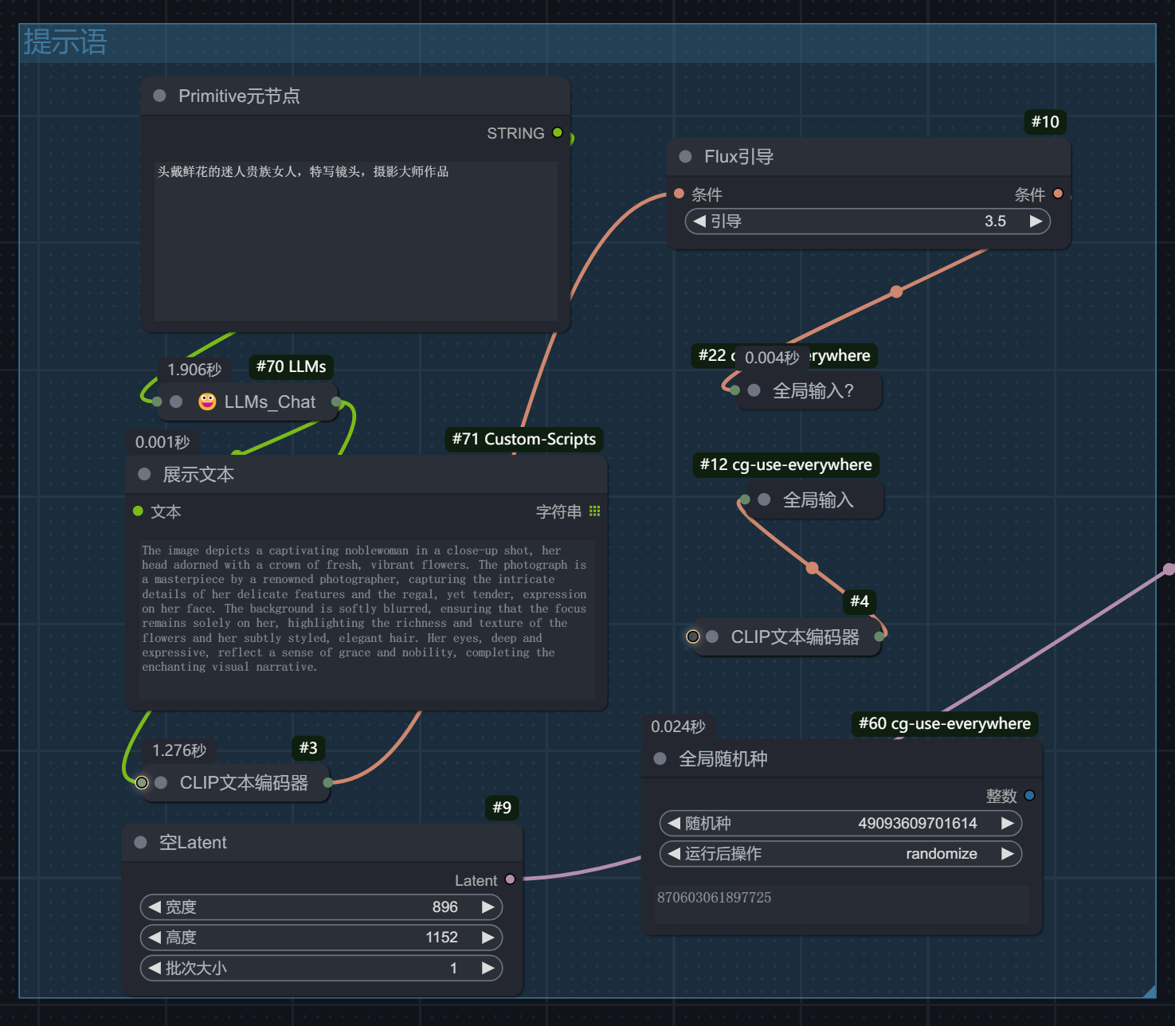Collapse the Flux引导 node via its dot
The width and height of the screenshot is (1175, 1026).
click(685, 156)
